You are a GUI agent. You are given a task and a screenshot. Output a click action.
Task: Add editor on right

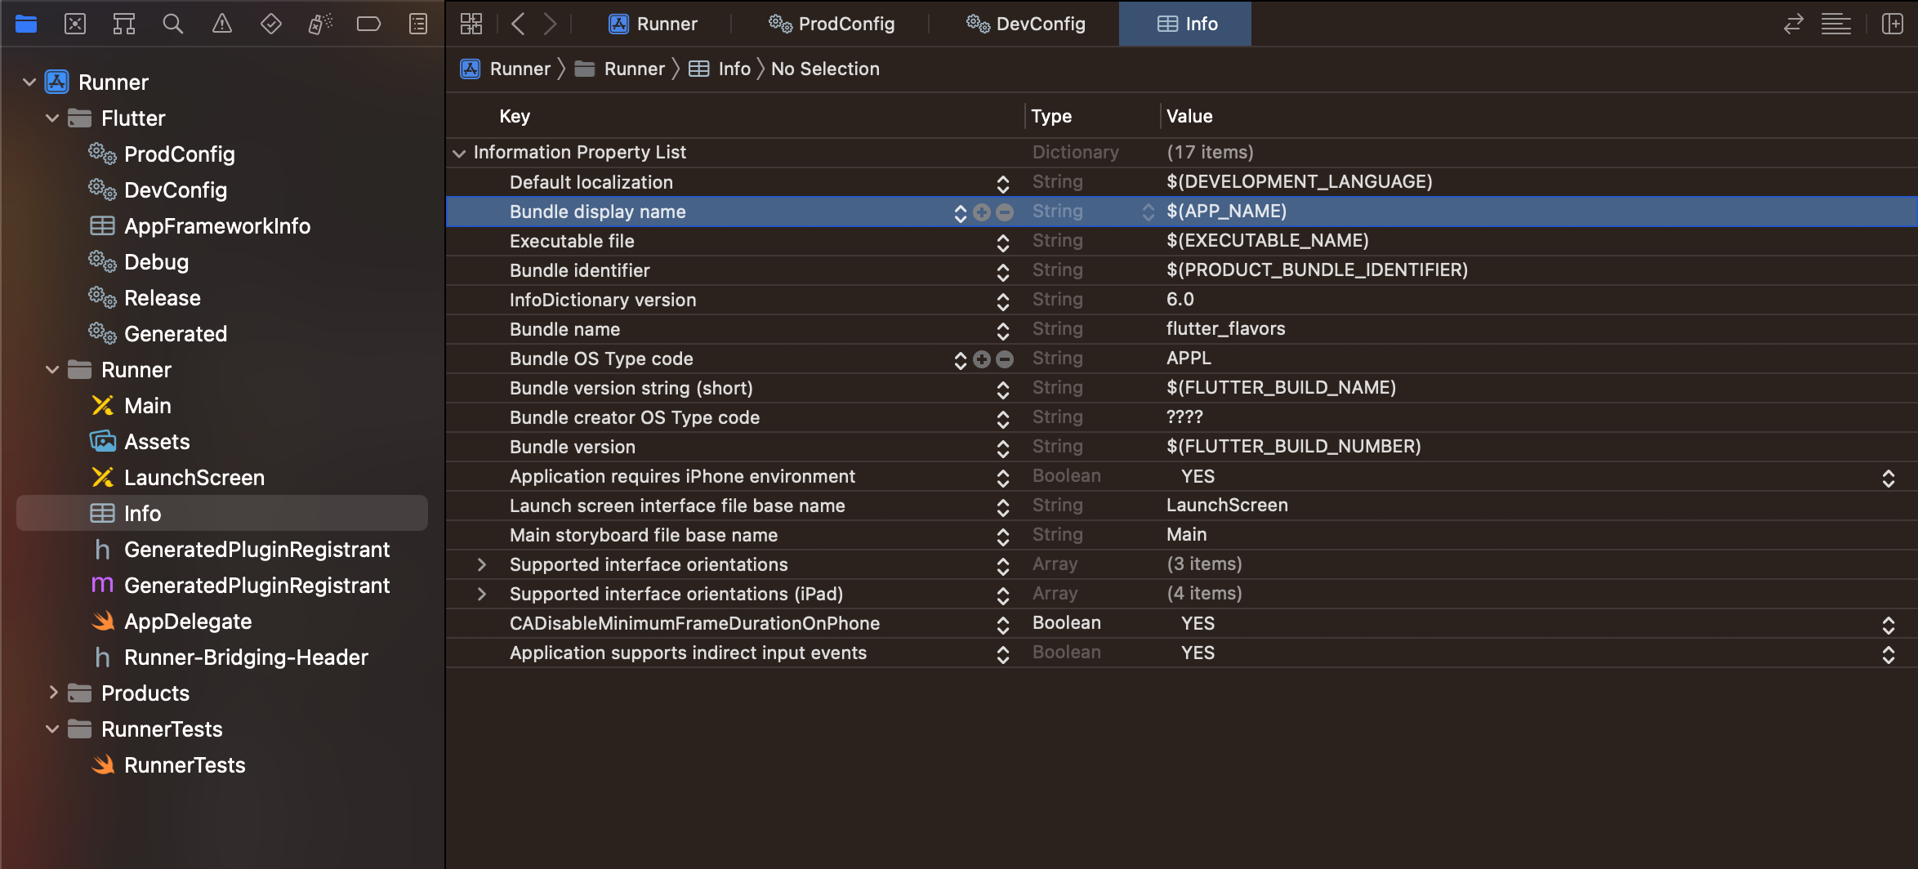click(1893, 24)
